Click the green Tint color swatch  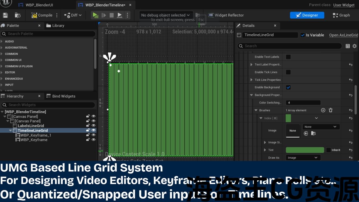[x=305, y=150]
